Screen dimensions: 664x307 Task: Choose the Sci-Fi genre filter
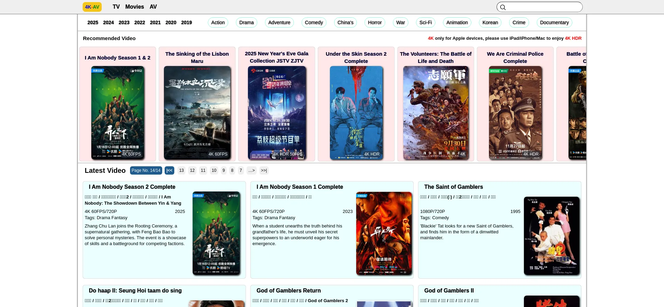click(425, 22)
